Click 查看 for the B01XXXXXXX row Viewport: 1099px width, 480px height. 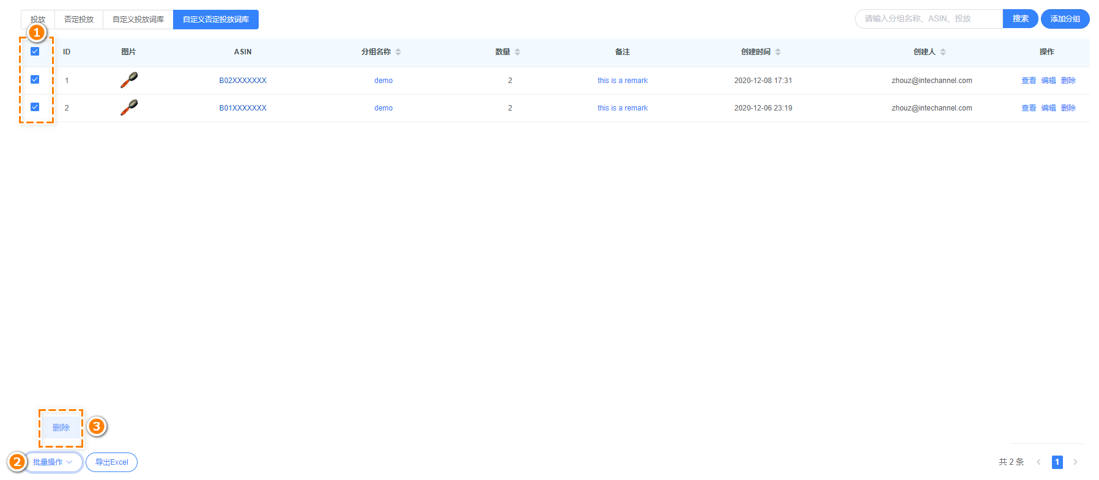(1029, 108)
